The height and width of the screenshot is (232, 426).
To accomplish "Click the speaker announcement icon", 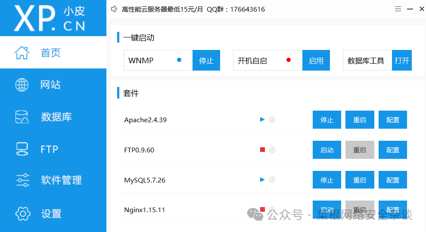I will (x=114, y=9).
